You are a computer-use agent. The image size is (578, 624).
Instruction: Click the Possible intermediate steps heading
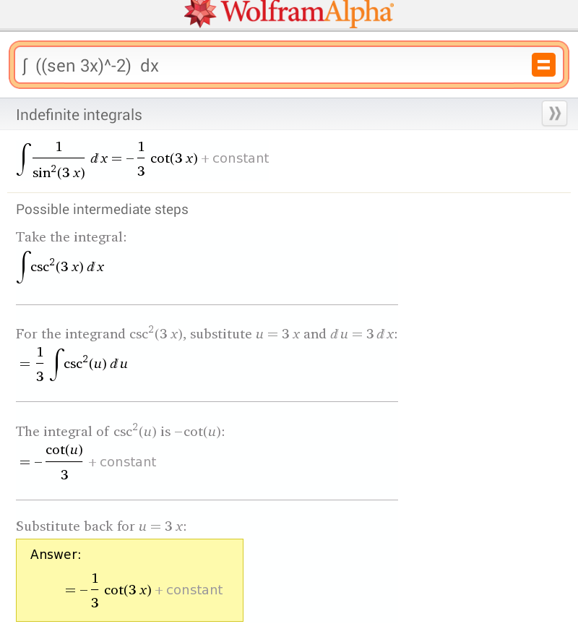point(102,210)
